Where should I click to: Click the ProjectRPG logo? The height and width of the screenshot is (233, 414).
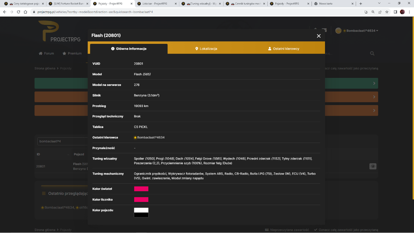[59, 31]
